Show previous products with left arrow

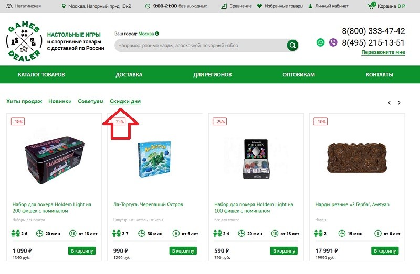pyautogui.click(x=389, y=103)
